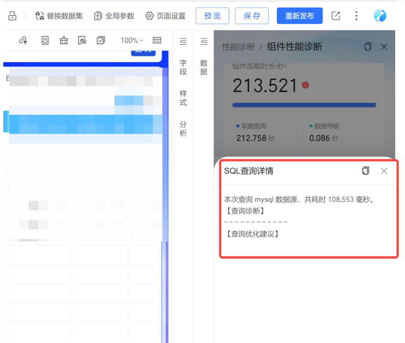Open the three-dot more options menu
Viewport: 405px width, 343px height.
356,16
